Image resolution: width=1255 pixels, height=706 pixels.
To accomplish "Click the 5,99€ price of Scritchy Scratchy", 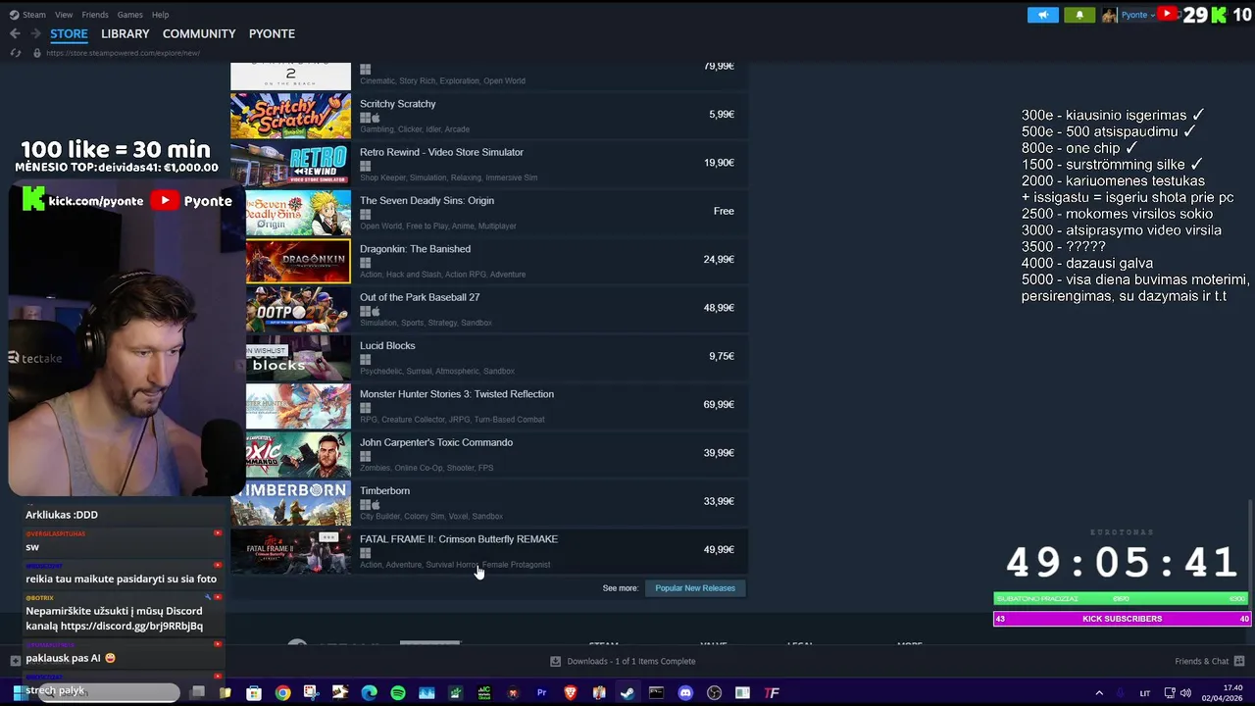I will click(x=722, y=115).
